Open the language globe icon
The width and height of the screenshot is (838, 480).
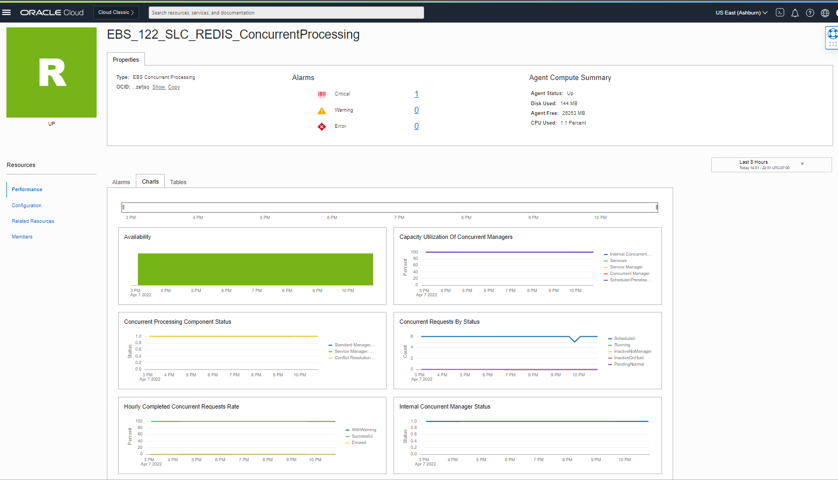tap(825, 13)
